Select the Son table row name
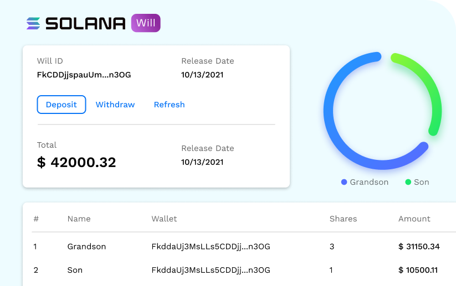 (75, 270)
